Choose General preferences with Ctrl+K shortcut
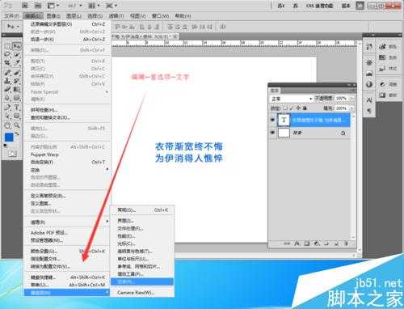 tap(142, 210)
